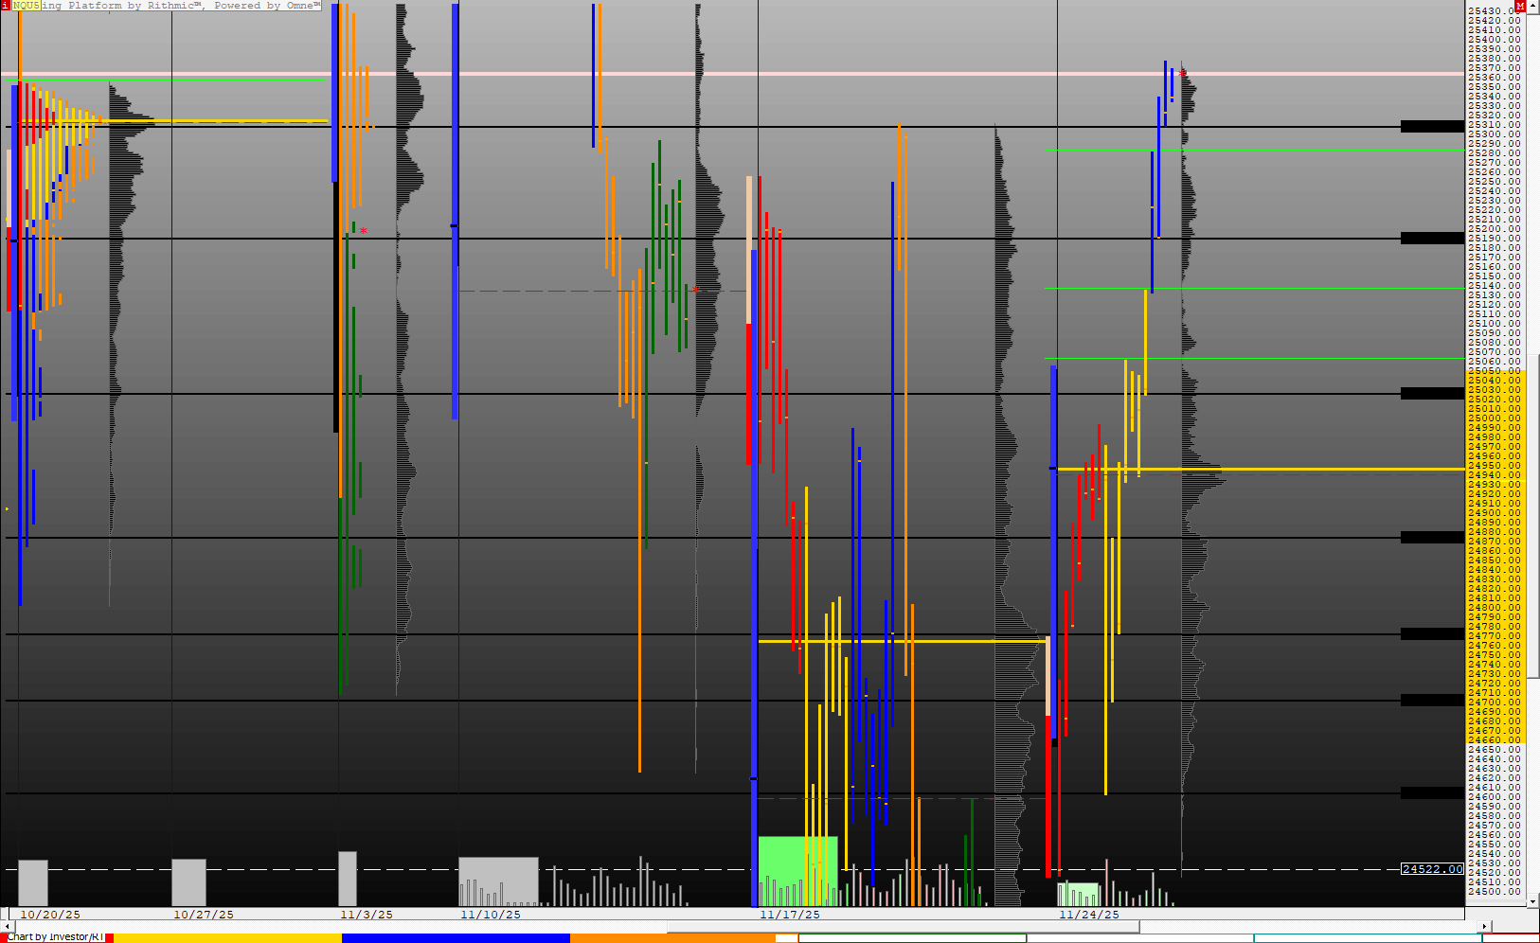The height and width of the screenshot is (943, 1540).
Task: Click the 24522.00 current price label
Action: pos(1432,869)
